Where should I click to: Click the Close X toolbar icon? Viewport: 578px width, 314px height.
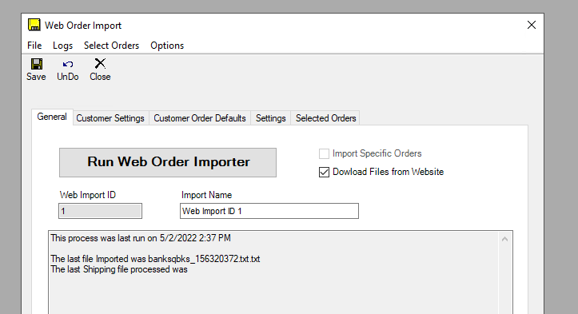coord(100,63)
